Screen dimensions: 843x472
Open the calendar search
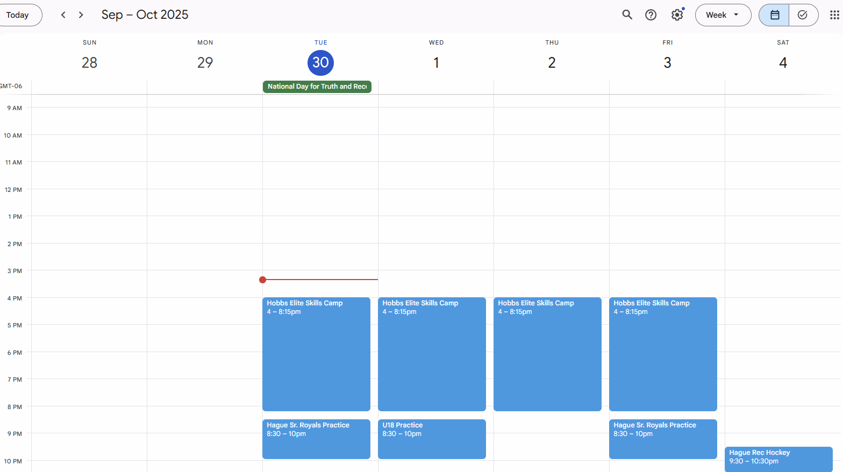point(627,15)
